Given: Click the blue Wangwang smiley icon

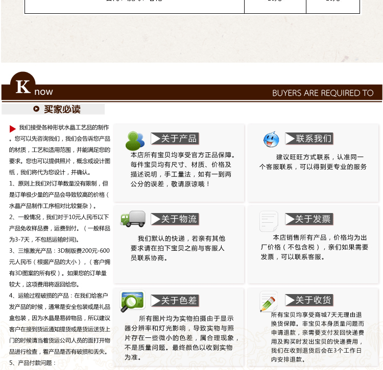Looking at the screenshot, I should click(x=271, y=140).
